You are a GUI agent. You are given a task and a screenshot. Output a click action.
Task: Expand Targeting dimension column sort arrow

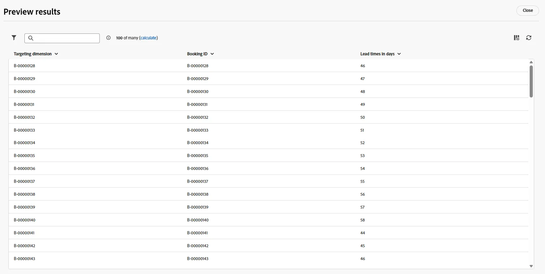[56, 54]
